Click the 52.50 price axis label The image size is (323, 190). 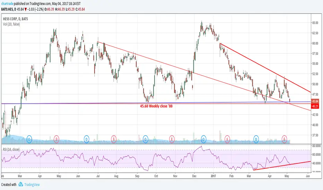coord(315,74)
